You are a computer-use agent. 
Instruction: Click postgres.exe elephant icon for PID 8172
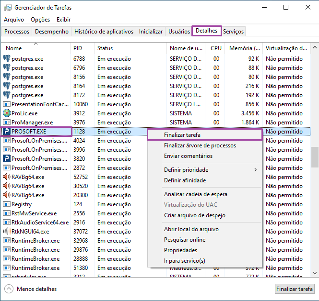coord(7,95)
